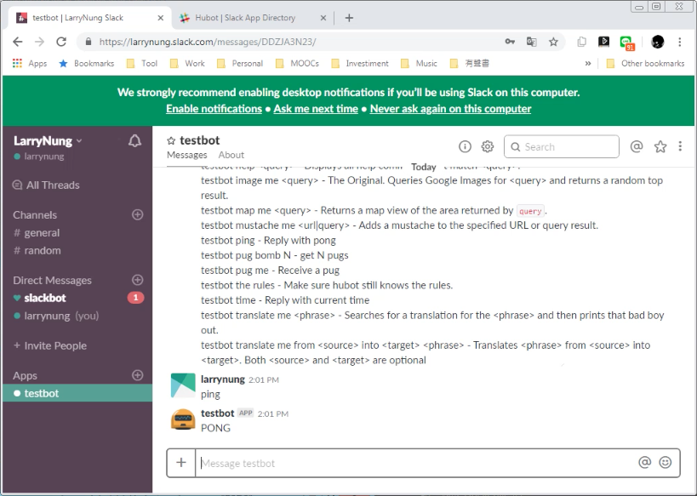Click the 2:01 PM timestamp on ping message
The width and height of the screenshot is (697, 496).
pyautogui.click(x=264, y=380)
